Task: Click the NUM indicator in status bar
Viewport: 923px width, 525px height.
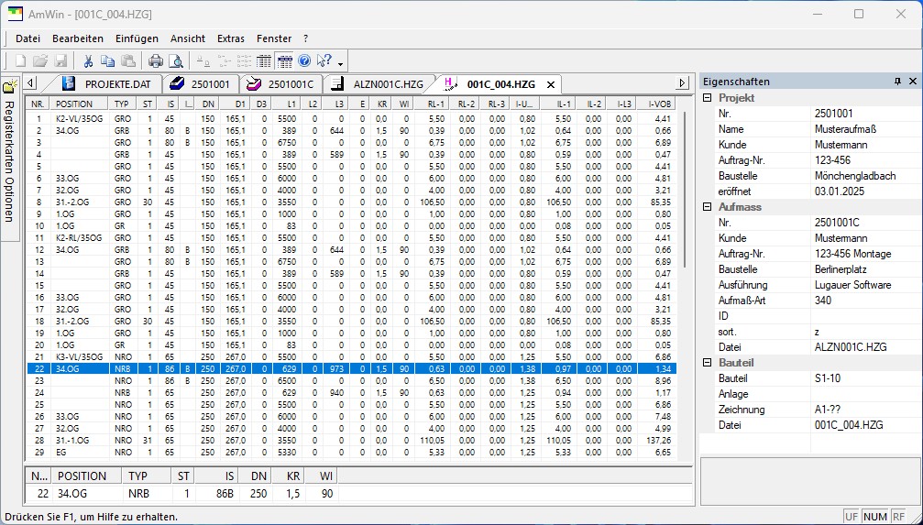Action: pos(874,517)
